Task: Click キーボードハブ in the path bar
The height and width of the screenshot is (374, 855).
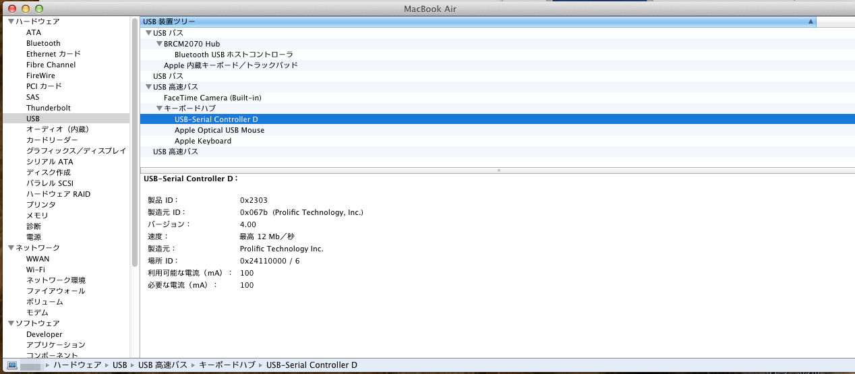Action: click(x=227, y=365)
